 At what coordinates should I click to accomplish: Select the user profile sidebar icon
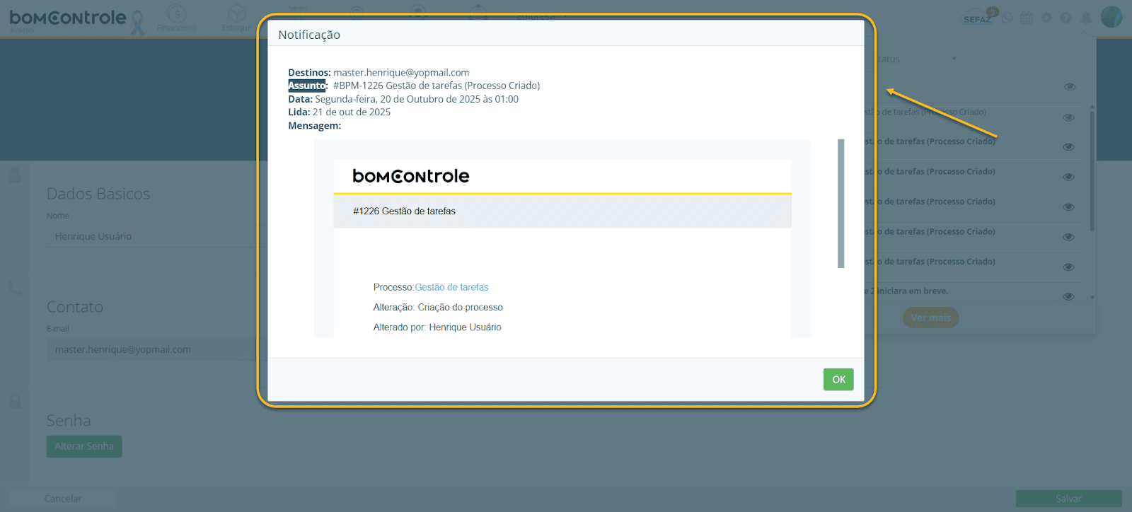pos(15,175)
